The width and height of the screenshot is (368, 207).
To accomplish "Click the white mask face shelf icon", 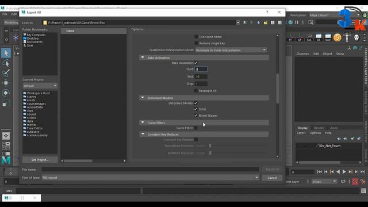I will pos(356,37).
